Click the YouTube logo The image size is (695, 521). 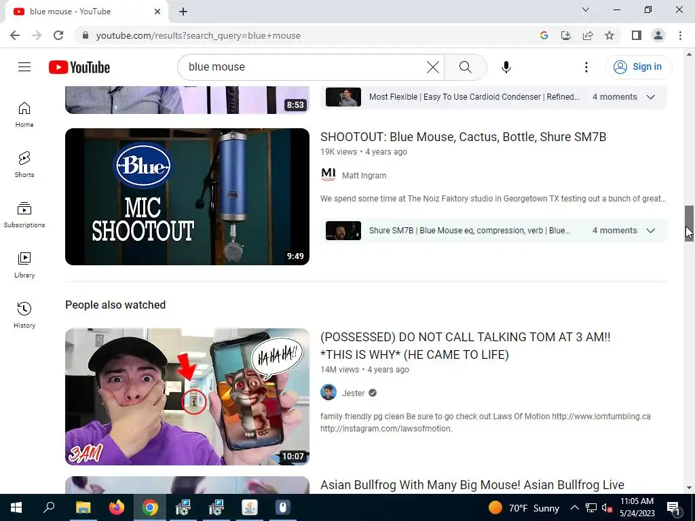tap(79, 67)
